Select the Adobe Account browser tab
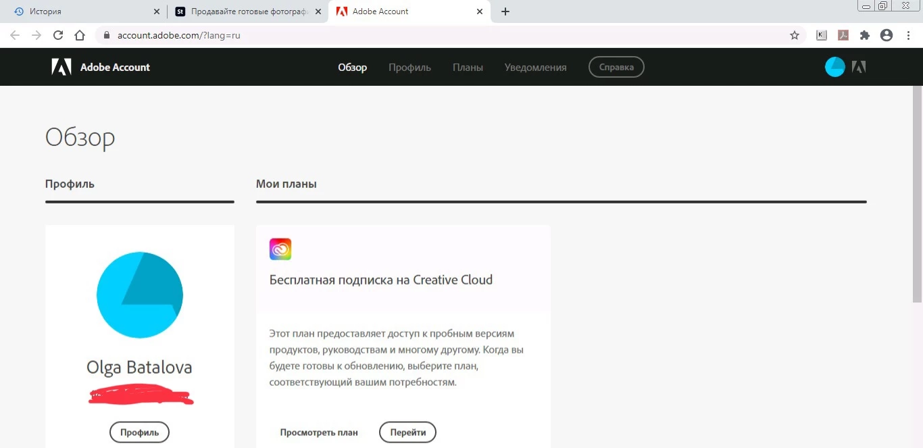The image size is (923, 448). tap(409, 11)
